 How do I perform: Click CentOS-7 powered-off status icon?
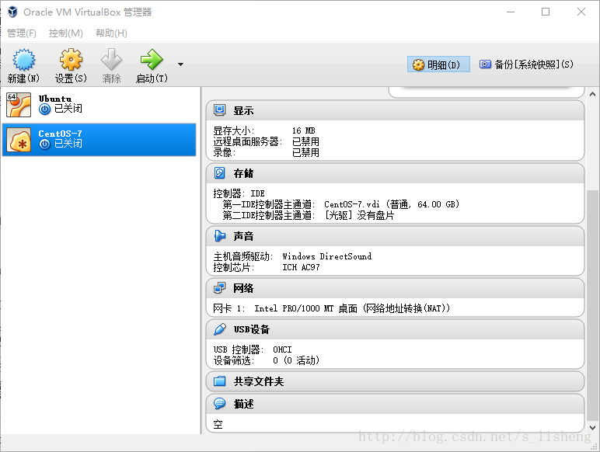pos(45,144)
